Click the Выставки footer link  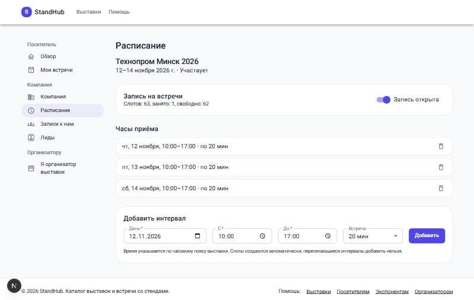tap(319, 292)
